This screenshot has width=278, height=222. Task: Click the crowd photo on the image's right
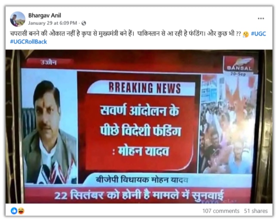[228, 124]
